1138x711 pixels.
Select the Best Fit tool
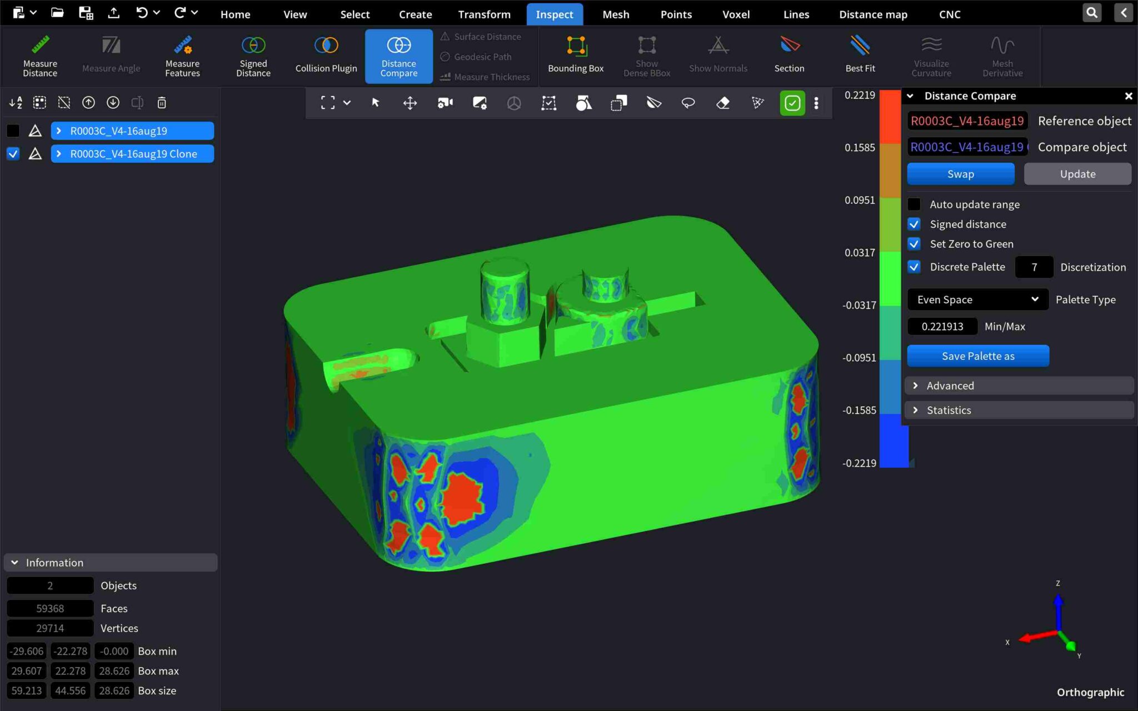860,56
